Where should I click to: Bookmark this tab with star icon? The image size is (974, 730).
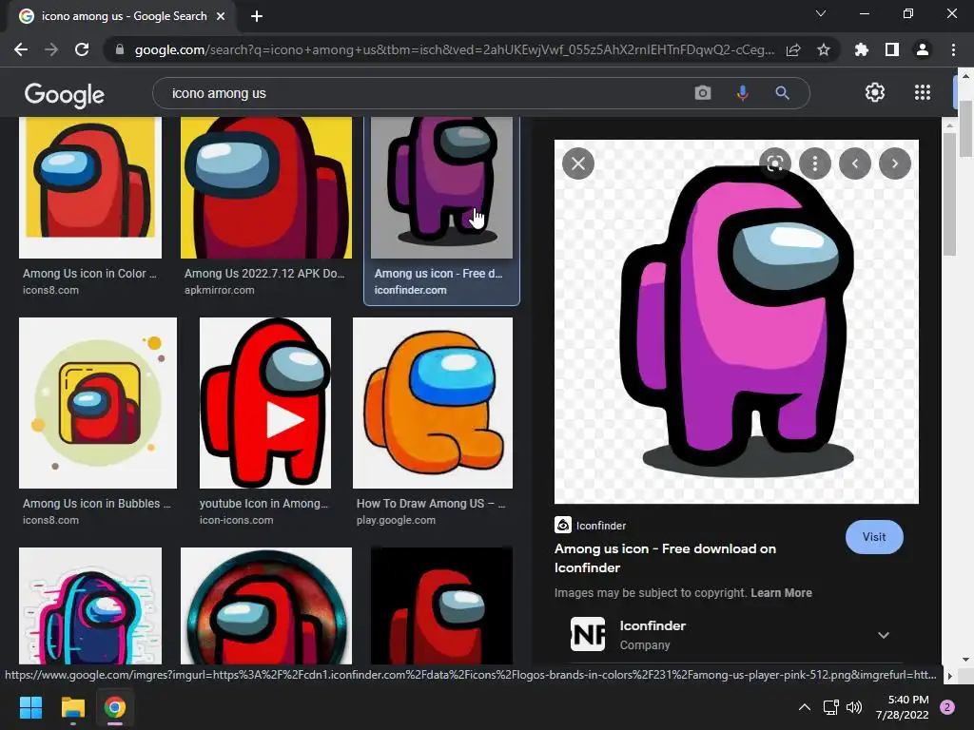click(x=824, y=49)
